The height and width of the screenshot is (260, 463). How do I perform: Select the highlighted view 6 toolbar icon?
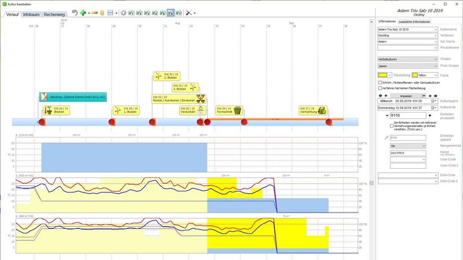pyautogui.click(x=171, y=12)
